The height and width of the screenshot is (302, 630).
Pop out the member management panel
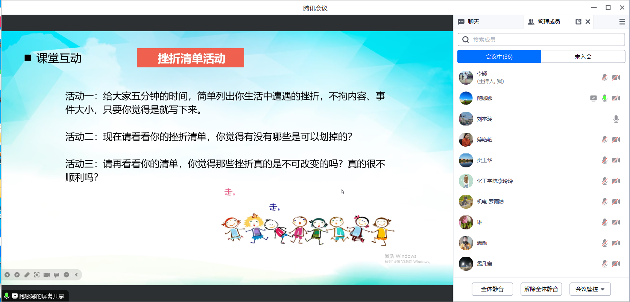(578, 22)
